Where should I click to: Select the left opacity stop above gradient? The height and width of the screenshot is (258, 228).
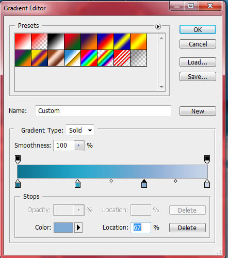(18, 159)
